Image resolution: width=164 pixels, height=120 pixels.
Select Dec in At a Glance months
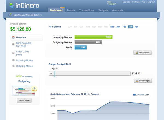point(112,27)
